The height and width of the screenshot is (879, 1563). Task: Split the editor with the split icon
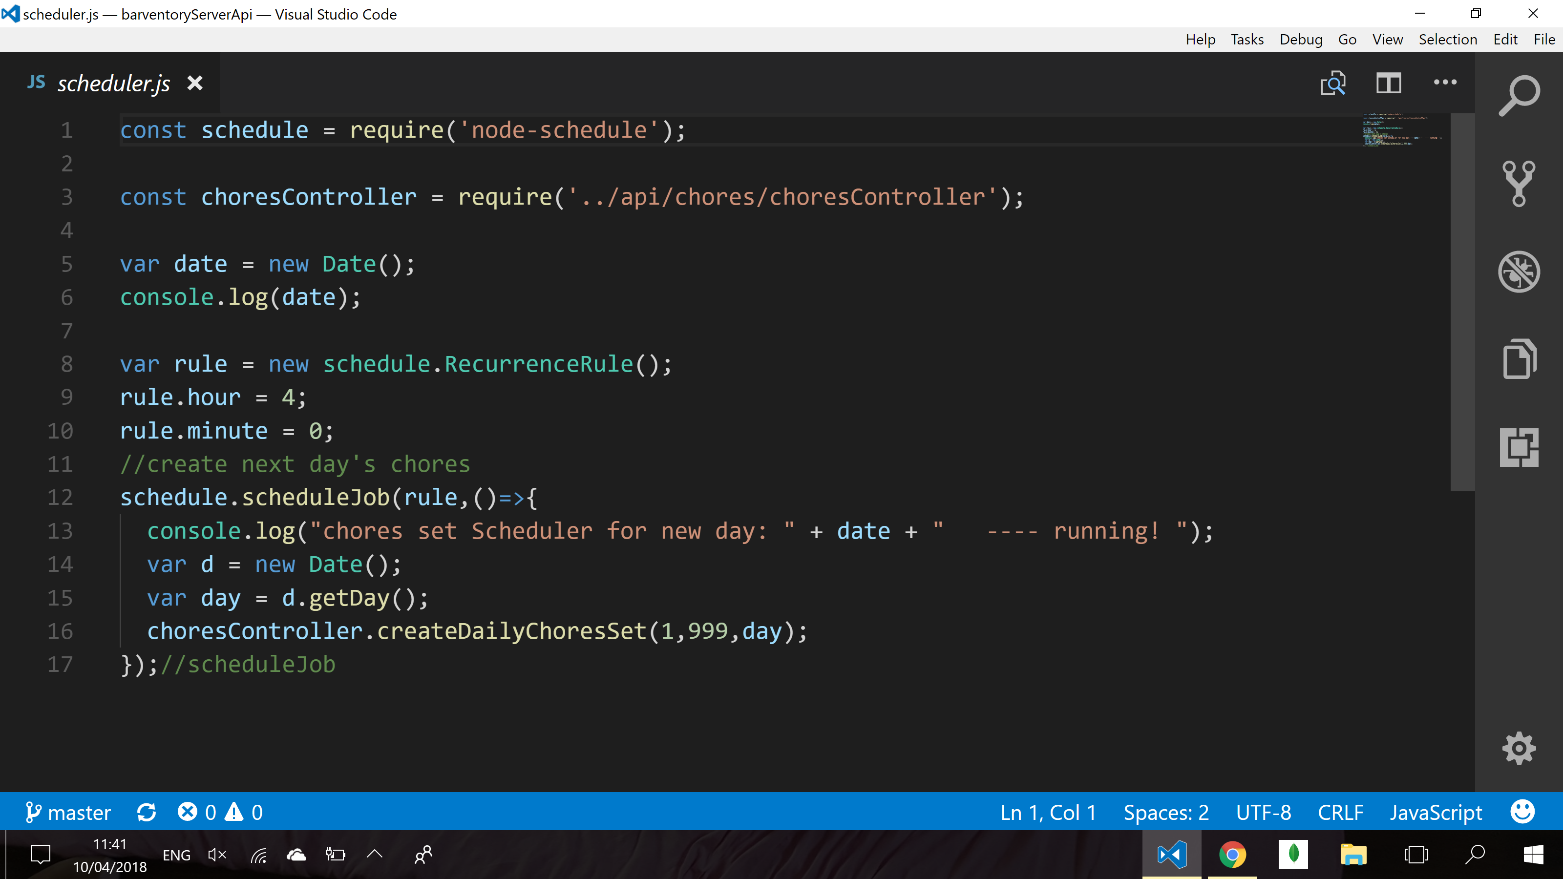click(1388, 83)
